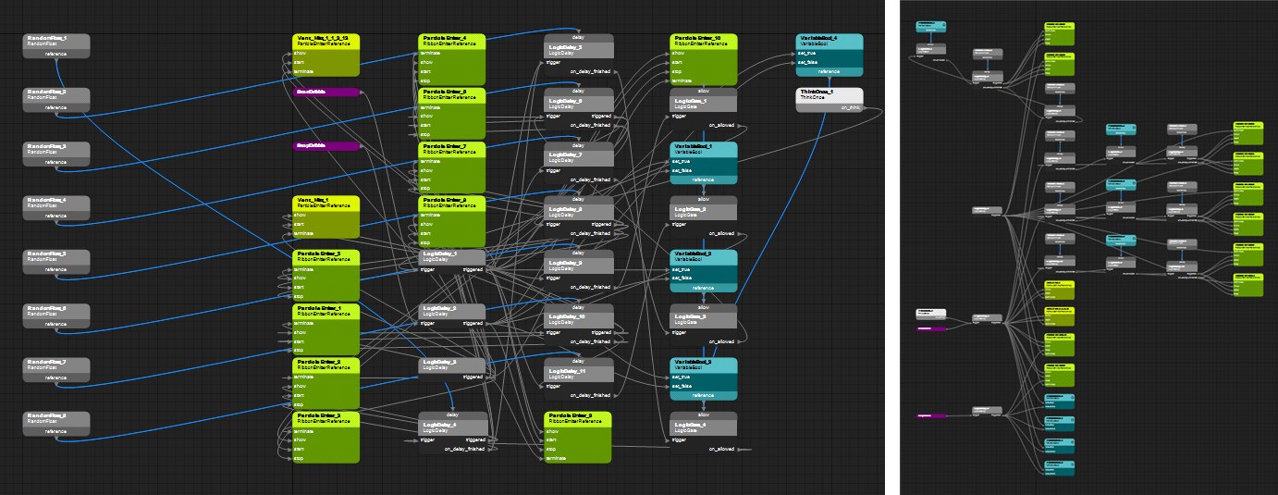Click on_allowed output of LogicGate_4
Image resolution: width=1278 pixels, height=495 pixels.
pyautogui.click(x=722, y=449)
